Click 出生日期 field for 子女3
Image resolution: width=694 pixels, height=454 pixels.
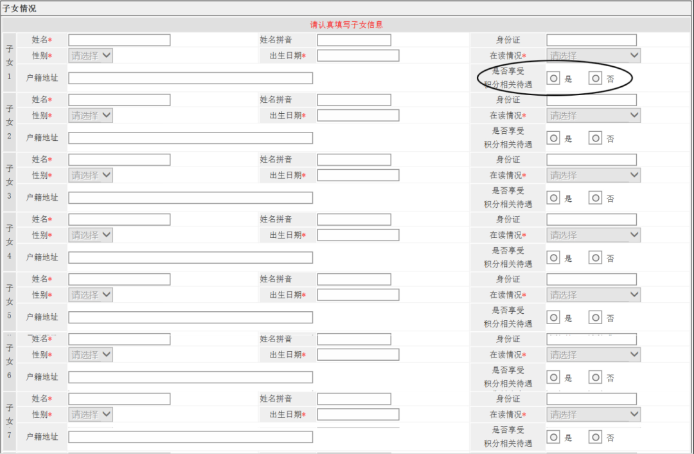point(358,176)
